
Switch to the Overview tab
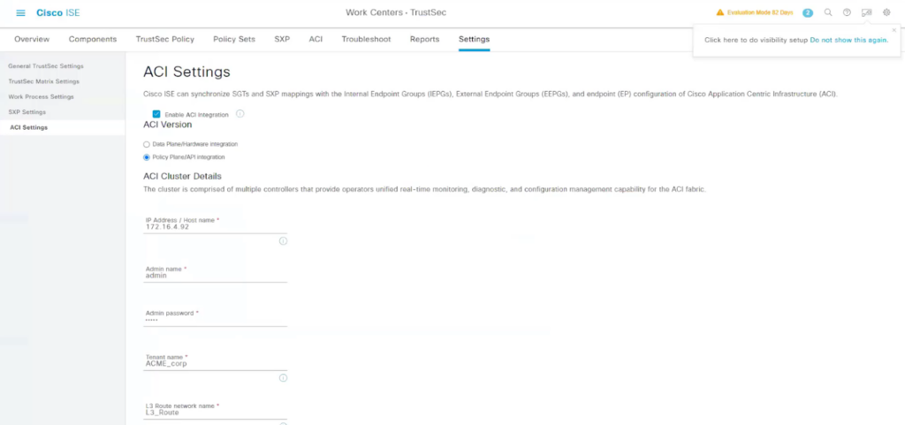pyautogui.click(x=32, y=39)
